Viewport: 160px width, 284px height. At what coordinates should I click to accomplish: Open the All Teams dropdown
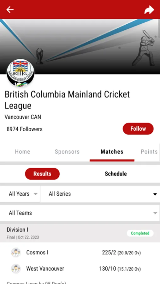pyautogui.click(x=80, y=213)
